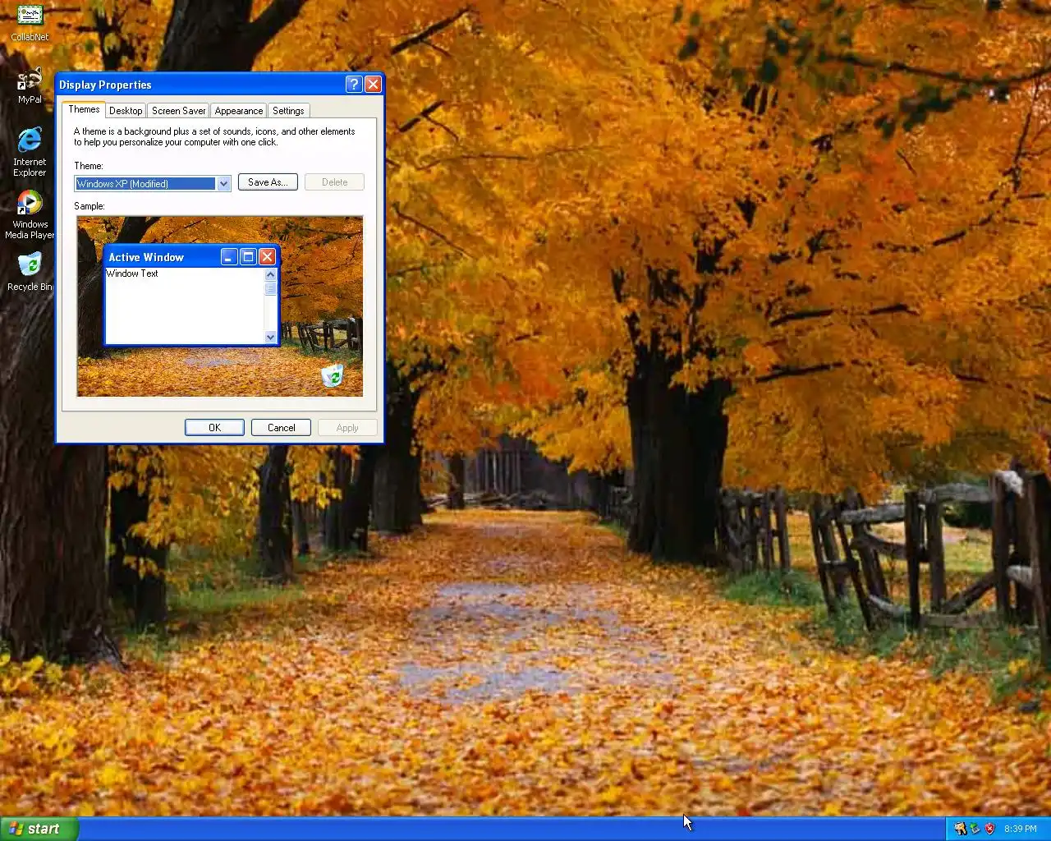Close the Display Properties dialog
This screenshot has width=1051, height=841.
(373, 85)
